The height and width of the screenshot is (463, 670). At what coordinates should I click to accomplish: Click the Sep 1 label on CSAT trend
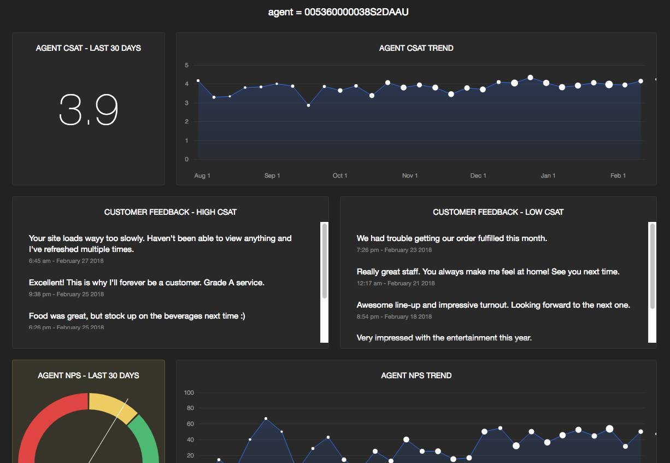[x=272, y=175]
